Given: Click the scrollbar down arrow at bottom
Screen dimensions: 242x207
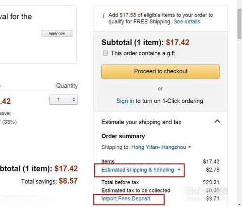Looking at the screenshot, I should [x=240, y=205].
